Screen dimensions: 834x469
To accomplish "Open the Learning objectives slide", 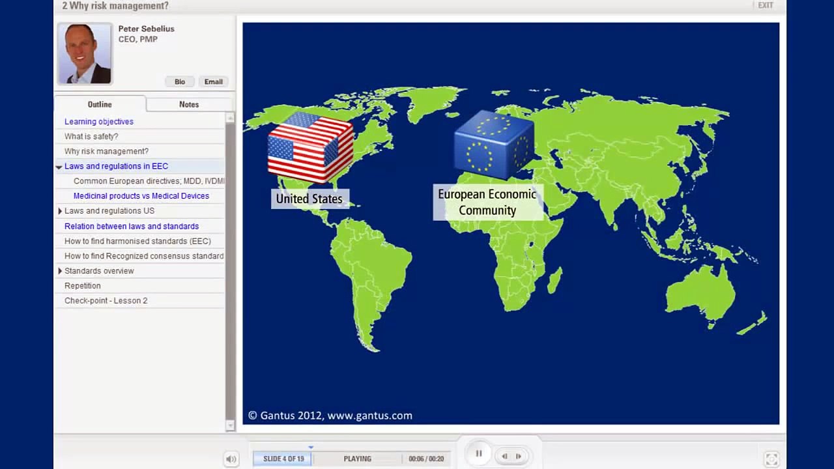I will coord(99,122).
